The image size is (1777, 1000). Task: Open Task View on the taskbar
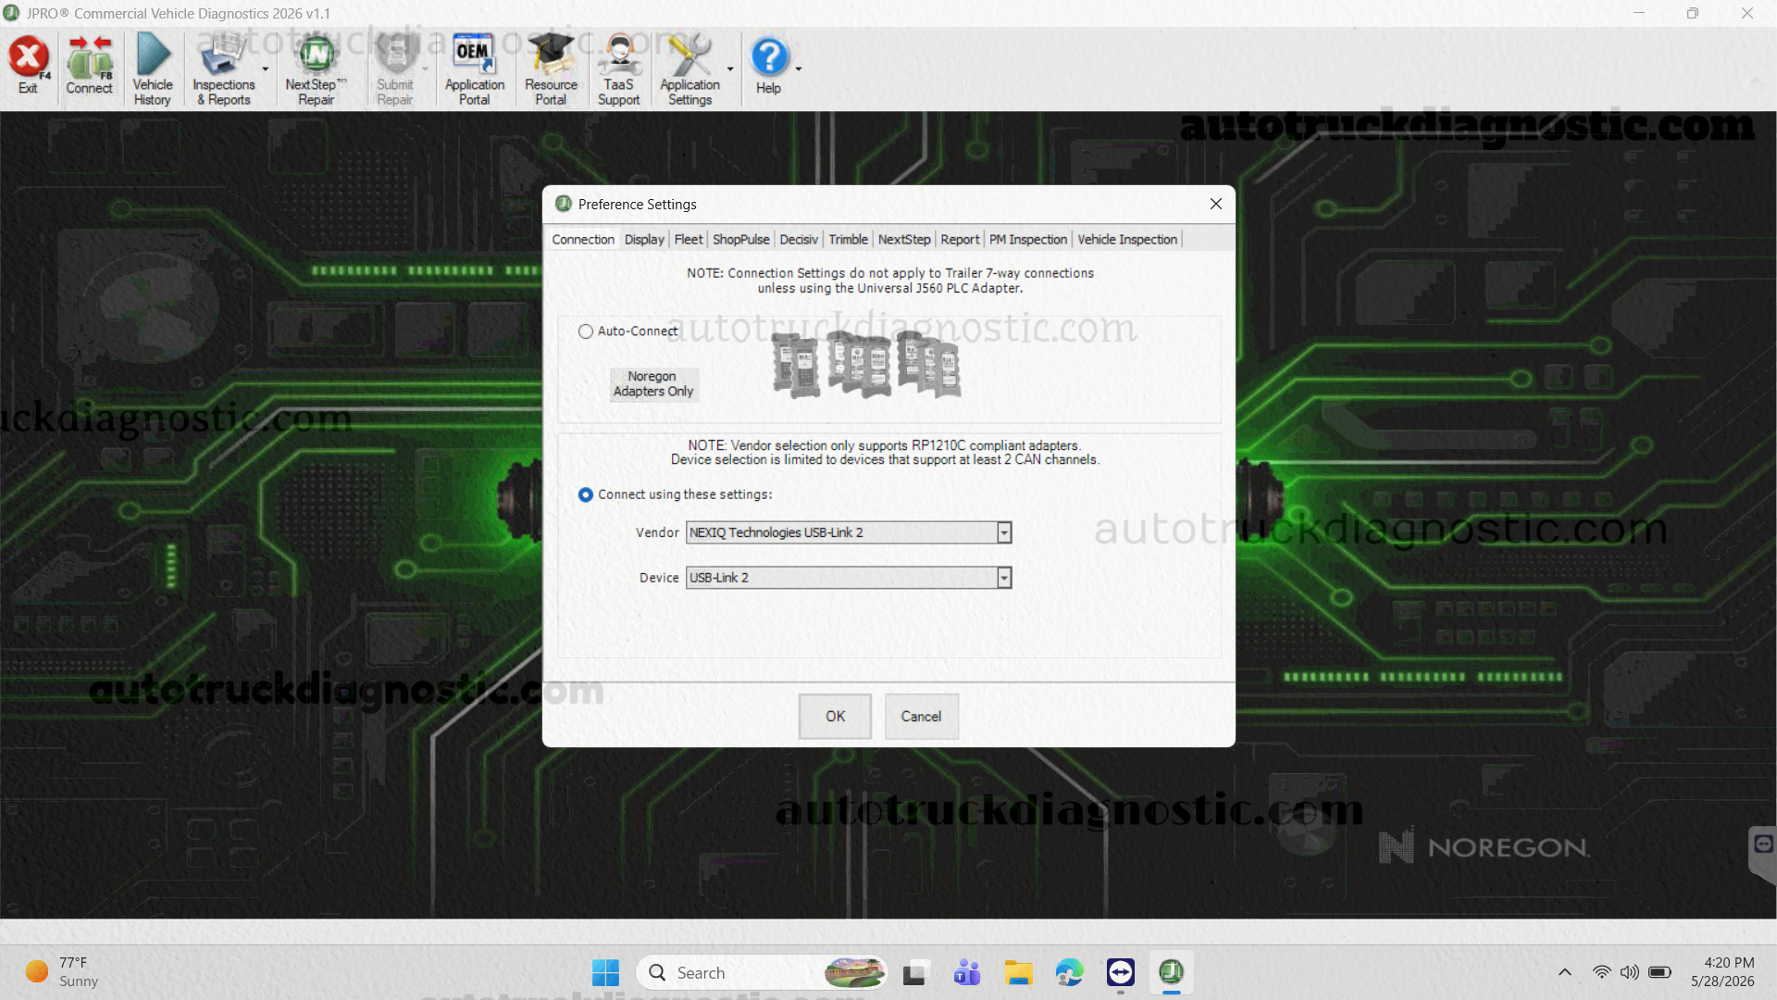pos(914,972)
